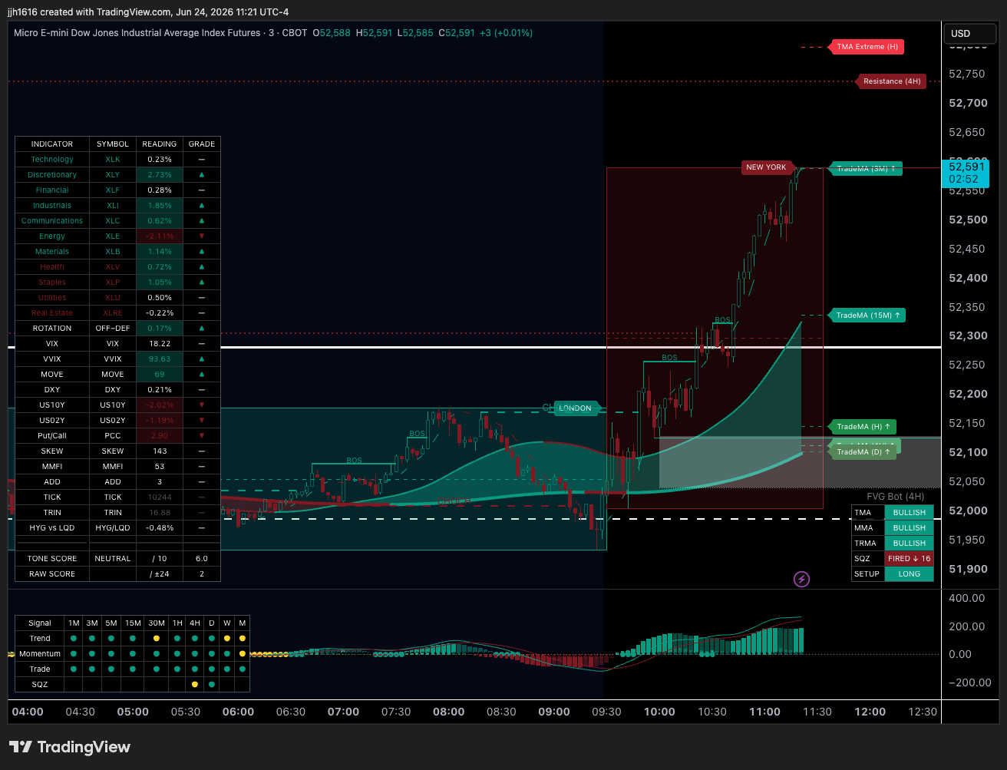Click the SQZ FIRED ↓ 16 cell
The image size is (1007, 770).
909,558
